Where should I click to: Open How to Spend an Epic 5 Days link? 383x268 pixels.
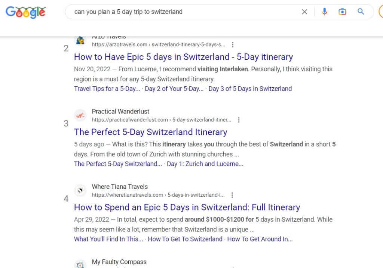pos(187,207)
